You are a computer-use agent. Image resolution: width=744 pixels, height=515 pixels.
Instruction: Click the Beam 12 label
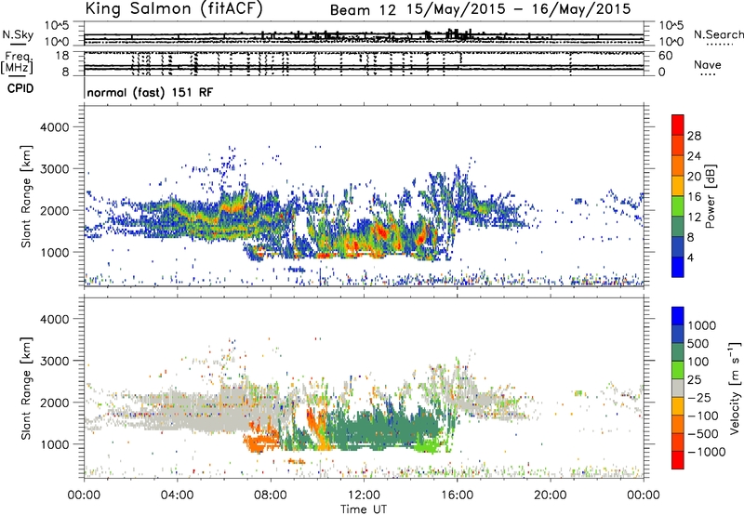tap(363, 9)
